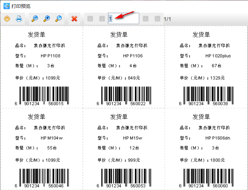Click 品名 line on the HP M104w label
The image size is (248, 190).
coord(40,128)
